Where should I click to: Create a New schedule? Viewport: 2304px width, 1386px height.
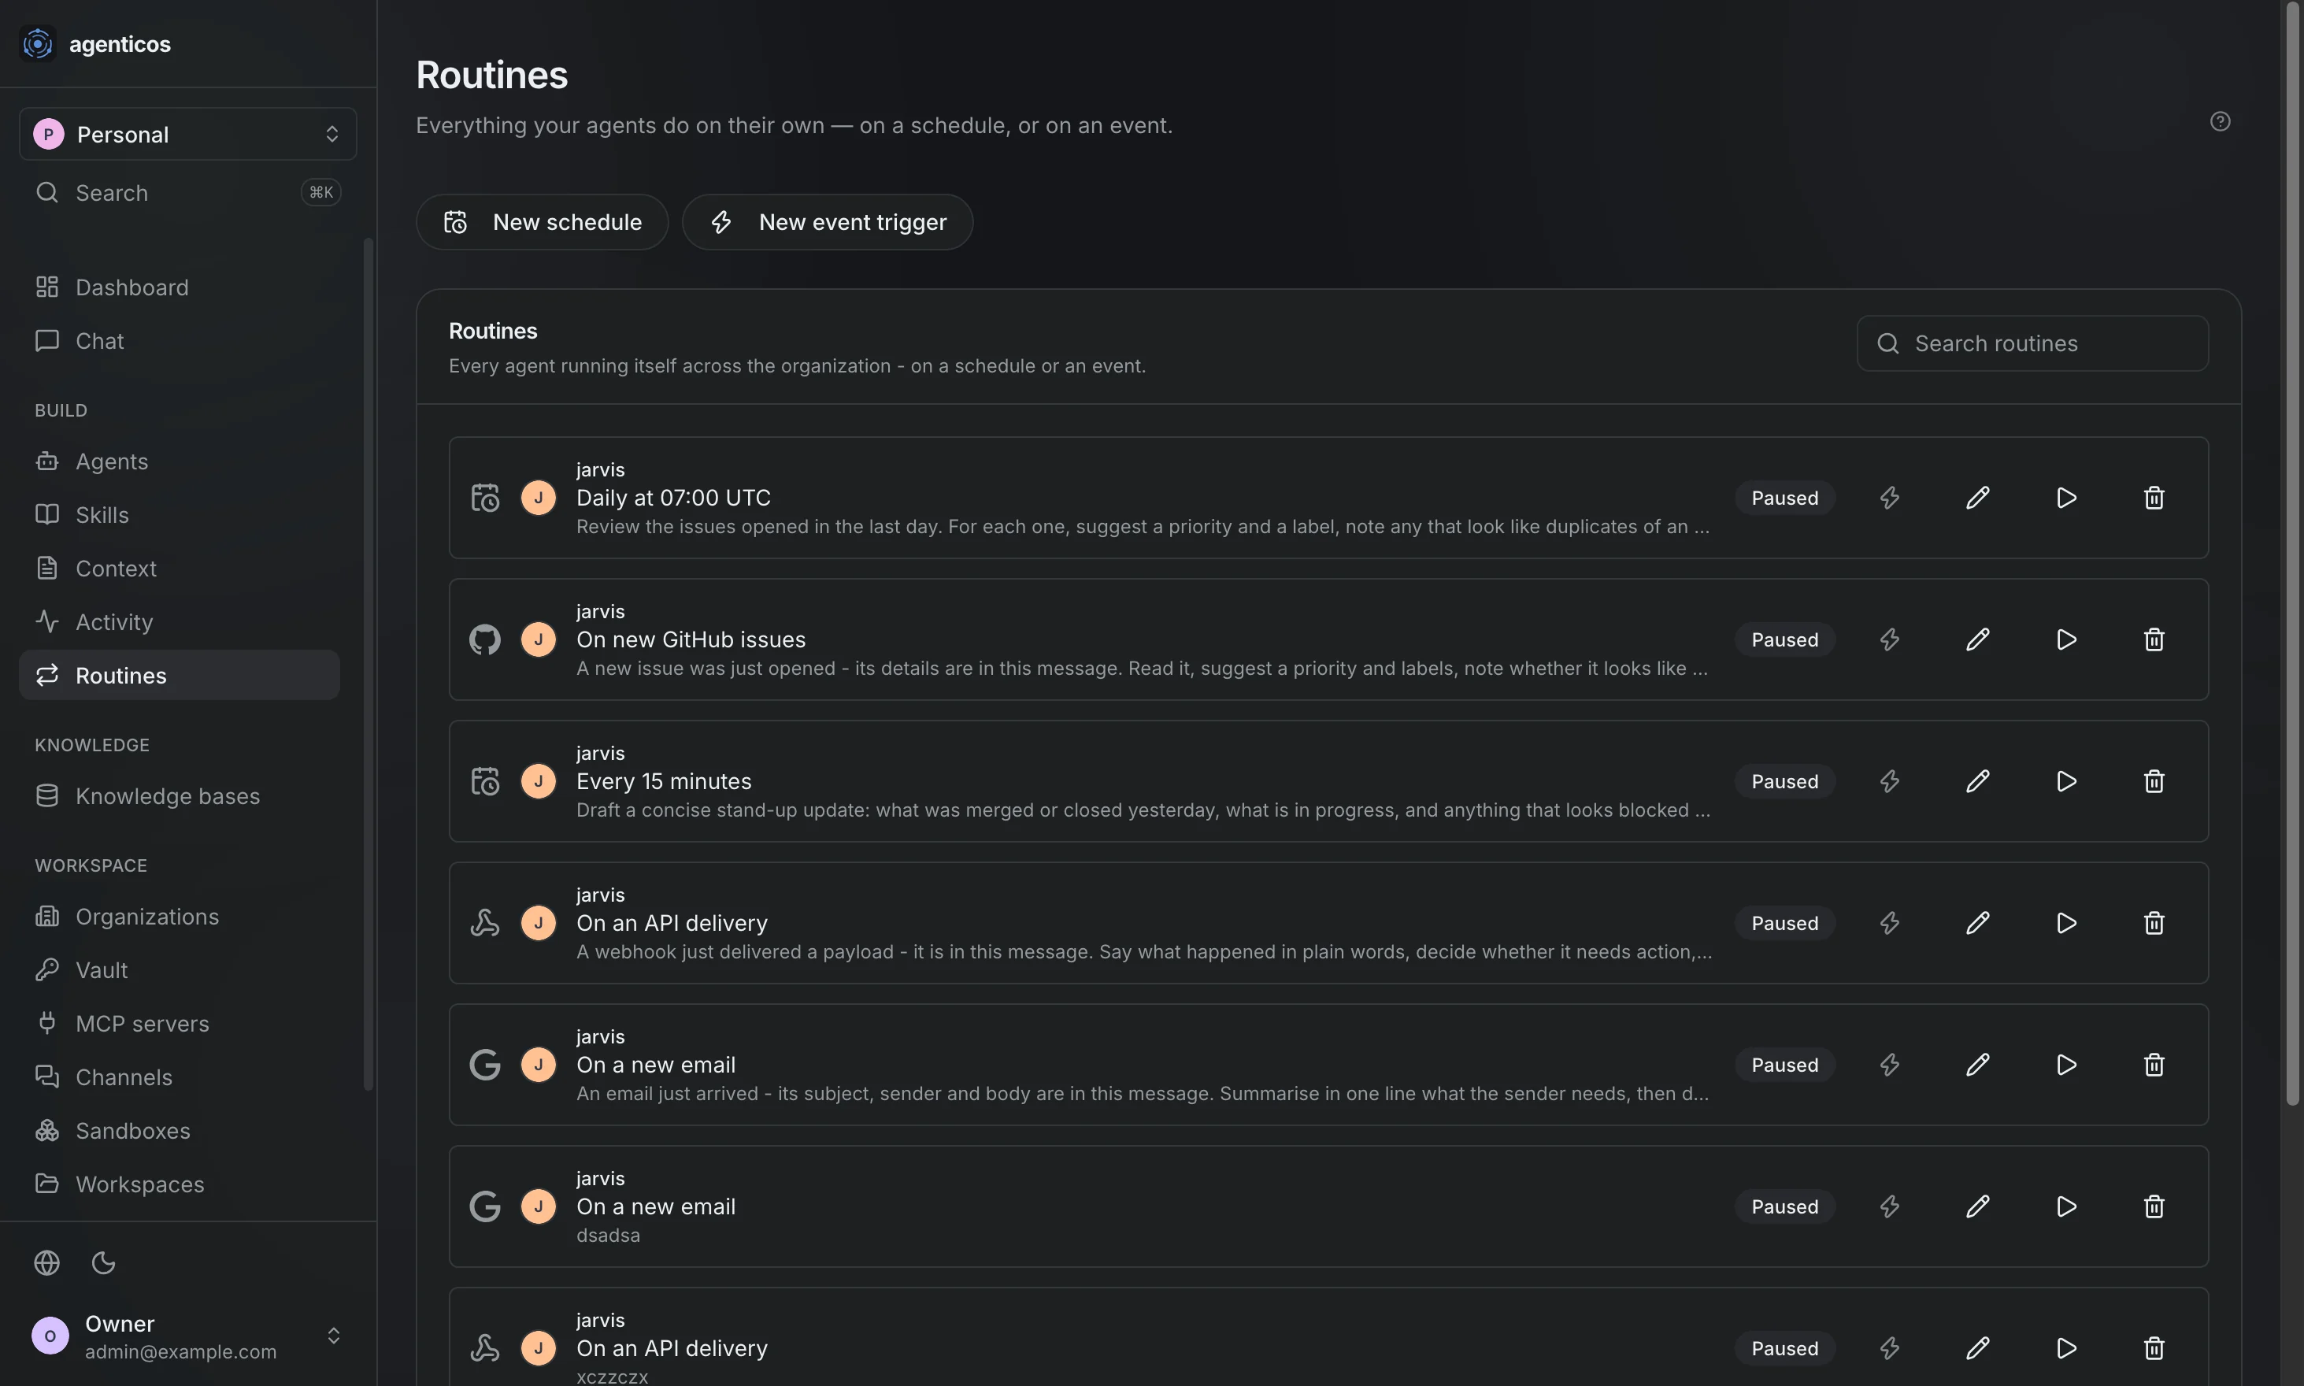pyautogui.click(x=542, y=222)
